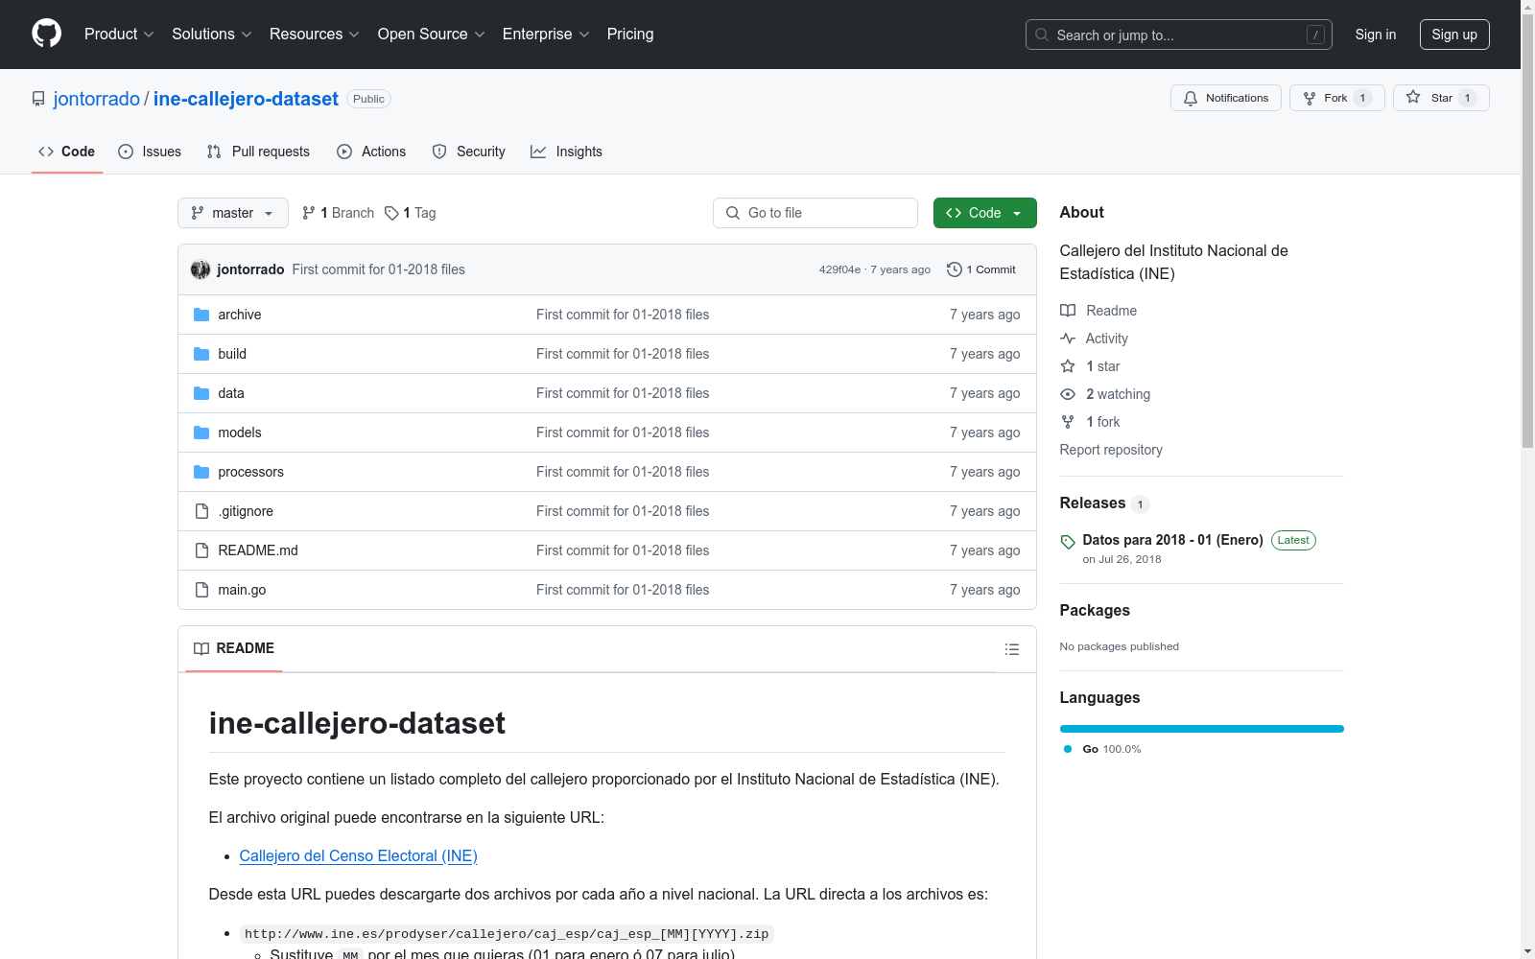Click the Notifications bell button
Screen dimensions: 1535x959
1225,98
